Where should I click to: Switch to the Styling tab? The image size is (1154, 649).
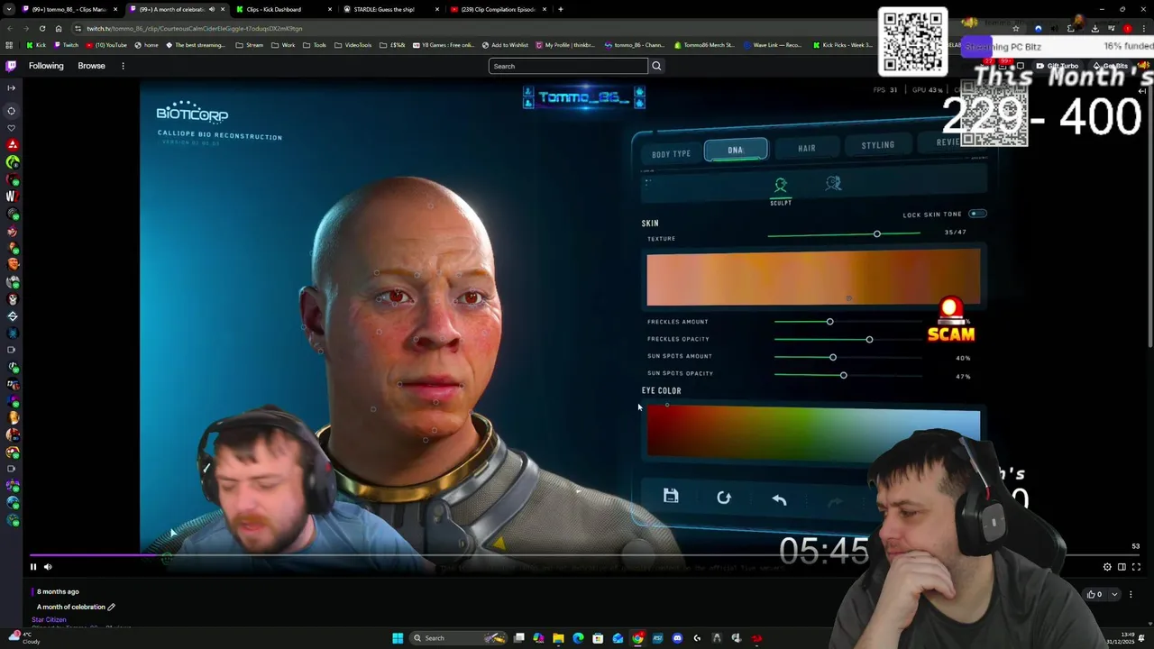pos(877,145)
